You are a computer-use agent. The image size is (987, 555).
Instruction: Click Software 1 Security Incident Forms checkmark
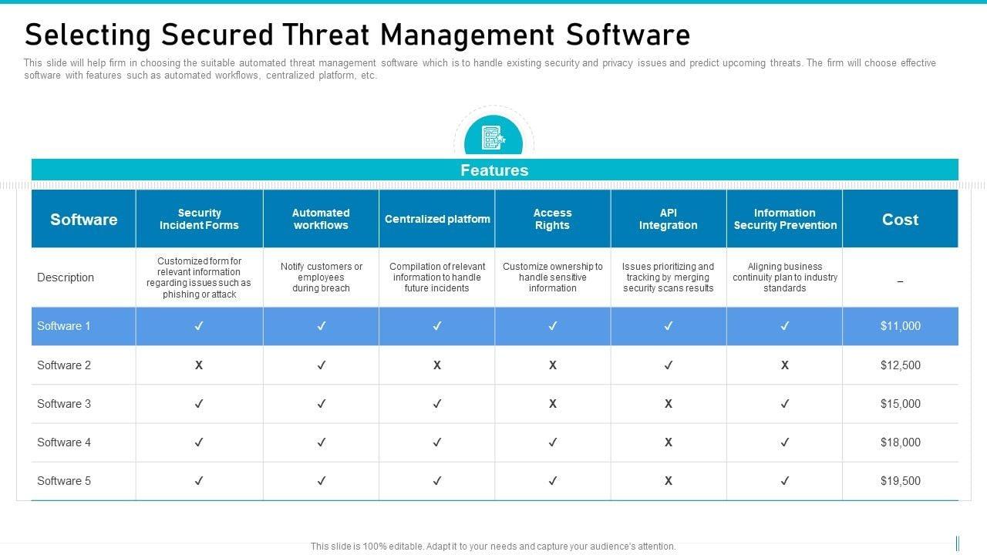pyautogui.click(x=199, y=326)
